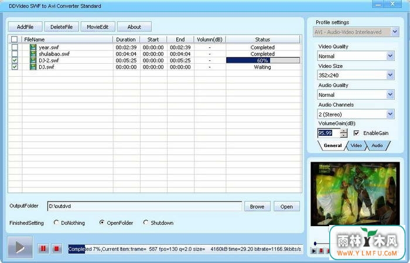Play the video in the preview panel
Image resolution: width=410 pixels, height=263 pixels.
(313, 251)
